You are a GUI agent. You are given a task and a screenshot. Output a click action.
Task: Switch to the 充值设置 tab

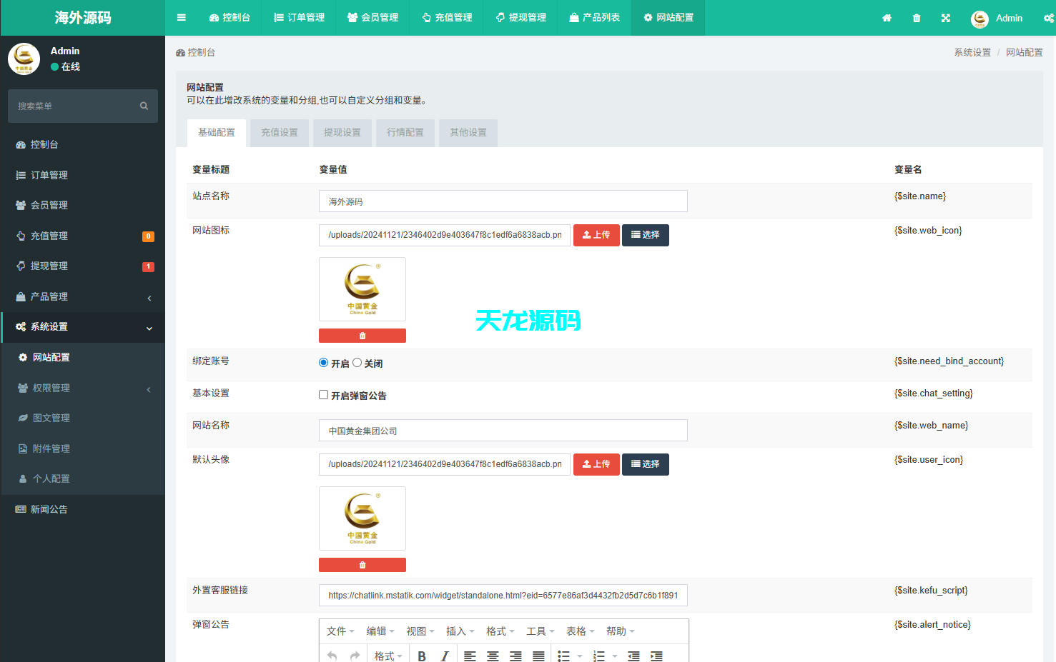click(279, 133)
